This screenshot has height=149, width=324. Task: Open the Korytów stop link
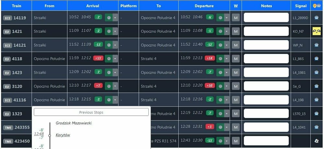coord(63,135)
